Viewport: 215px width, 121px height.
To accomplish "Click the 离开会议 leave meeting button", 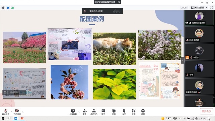I will 206,111.
